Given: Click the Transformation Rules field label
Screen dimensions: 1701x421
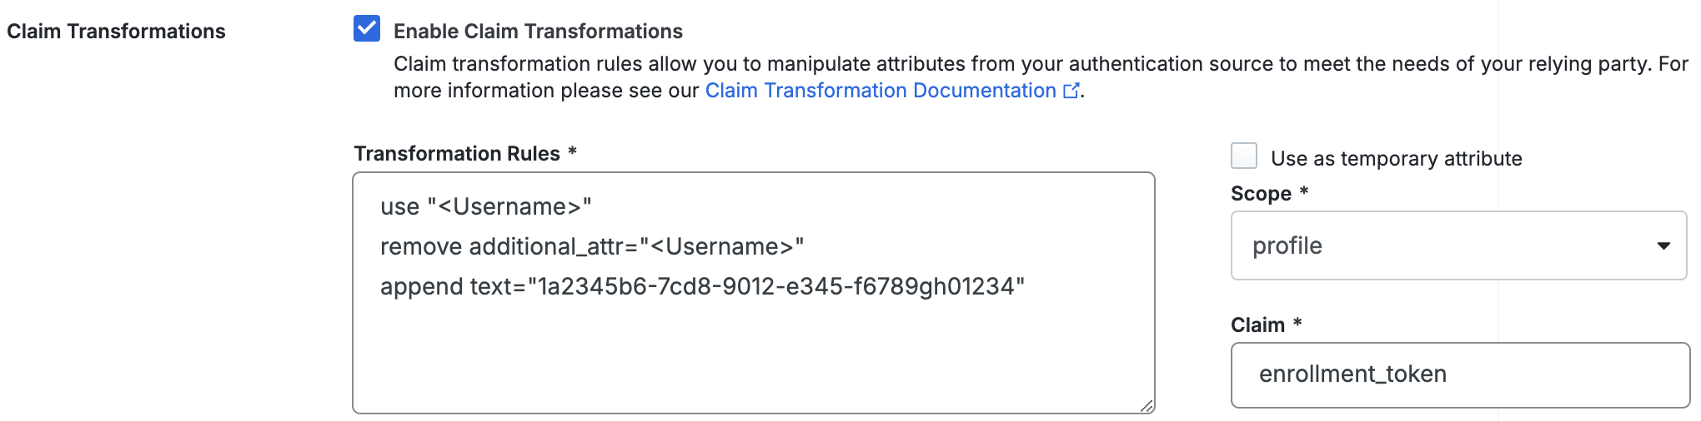Looking at the screenshot, I should point(457,154).
